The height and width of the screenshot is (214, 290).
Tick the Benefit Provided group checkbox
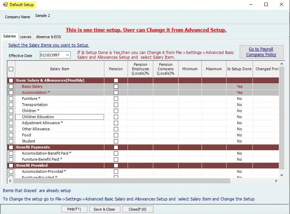tap(11, 165)
